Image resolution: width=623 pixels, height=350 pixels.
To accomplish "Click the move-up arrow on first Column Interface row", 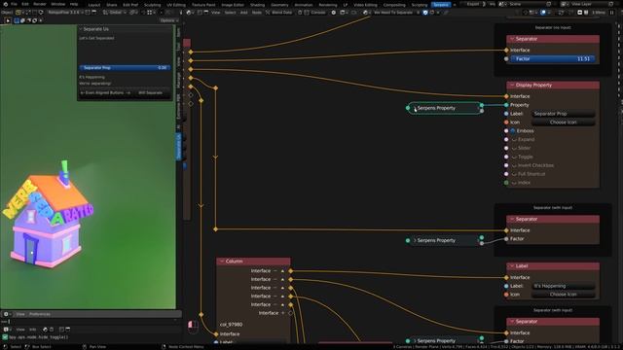I will 283,271.
